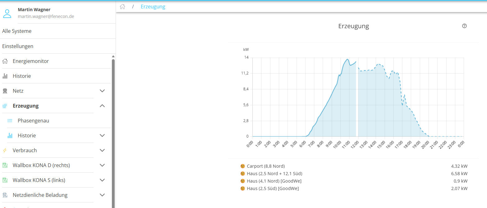Click the Erzeugung solar panel icon

(5, 106)
